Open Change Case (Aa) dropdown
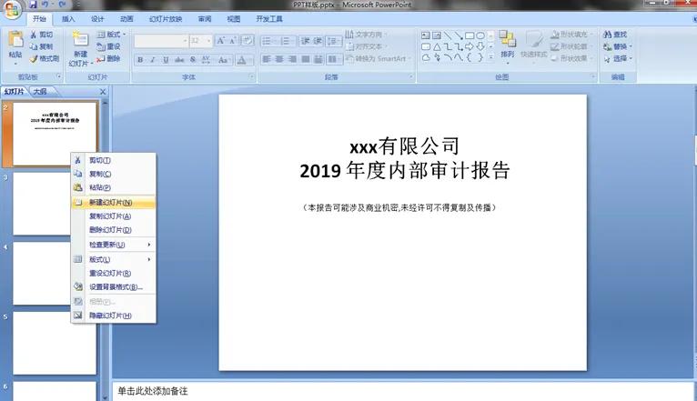Viewport: 697px width, 401px height. click(x=224, y=59)
